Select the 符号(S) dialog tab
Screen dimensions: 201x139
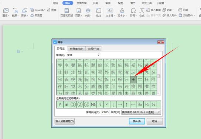point(61,49)
